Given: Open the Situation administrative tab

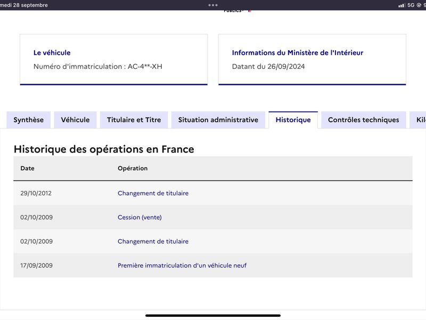Looking at the screenshot, I should click(x=218, y=119).
